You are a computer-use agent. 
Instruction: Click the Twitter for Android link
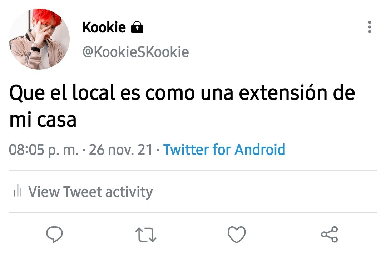coord(224,150)
